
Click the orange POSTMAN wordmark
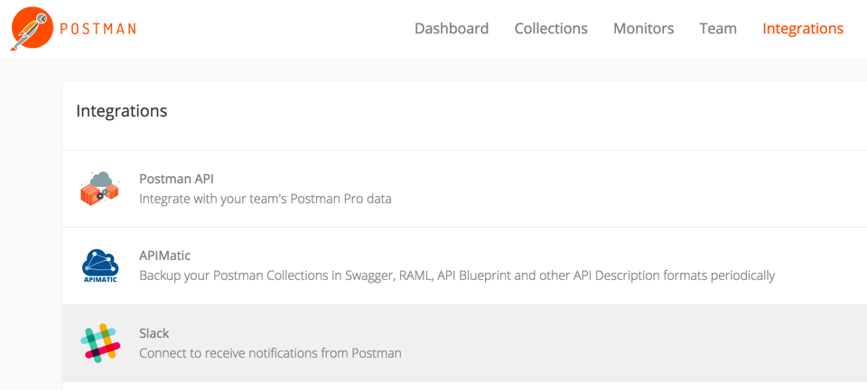pyautogui.click(x=98, y=29)
